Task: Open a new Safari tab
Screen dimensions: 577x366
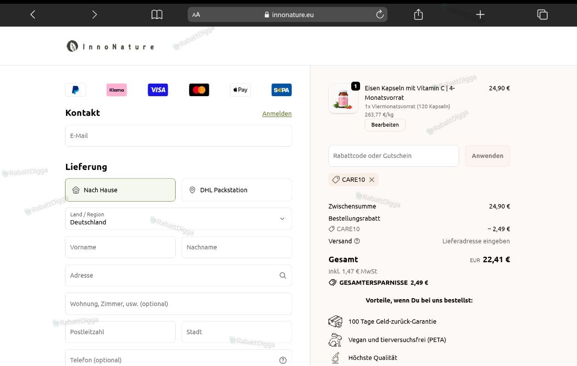Action: click(480, 14)
